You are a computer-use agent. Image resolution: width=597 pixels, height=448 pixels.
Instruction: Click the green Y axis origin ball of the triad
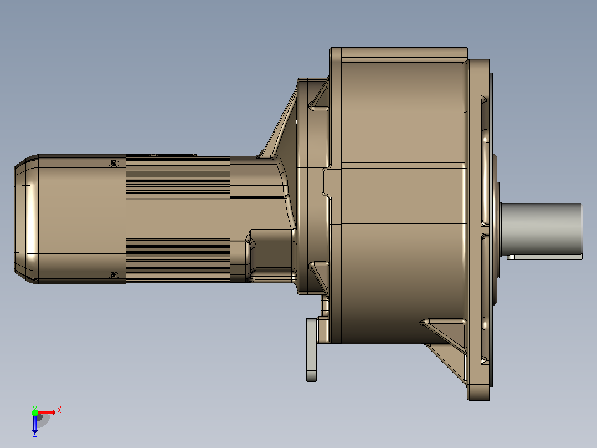(x=35, y=413)
